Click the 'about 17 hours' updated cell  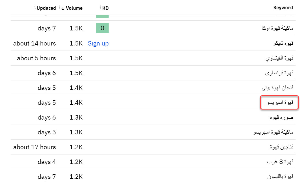[x=35, y=147]
